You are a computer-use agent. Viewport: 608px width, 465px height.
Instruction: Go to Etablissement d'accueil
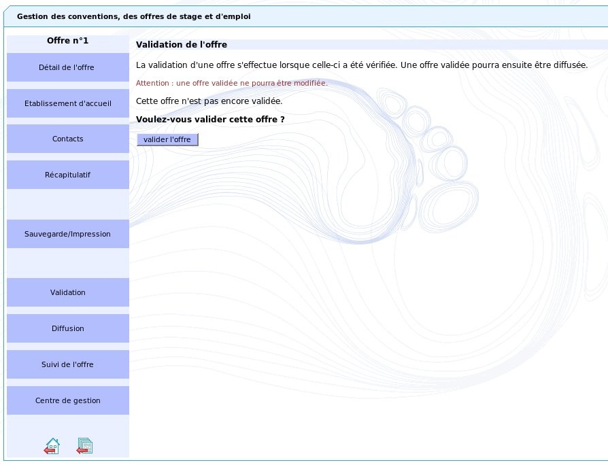pos(67,103)
